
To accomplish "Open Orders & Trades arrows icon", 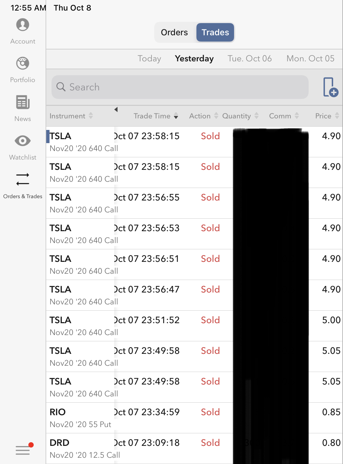I will click(22, 179).
